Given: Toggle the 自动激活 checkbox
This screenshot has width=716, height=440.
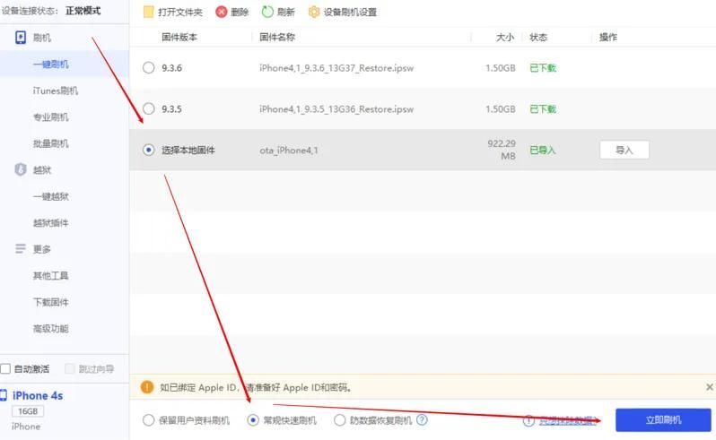Looking at the screenshot, I should pos(5,368).
